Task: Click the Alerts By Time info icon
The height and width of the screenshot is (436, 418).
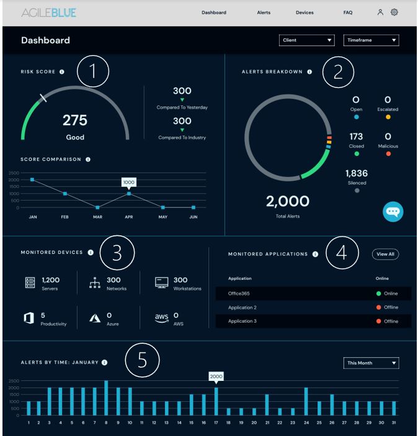Action: pyautogui.click(x=104, y=362)
